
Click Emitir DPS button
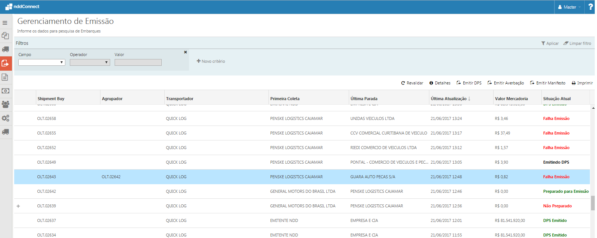[469, 83]
